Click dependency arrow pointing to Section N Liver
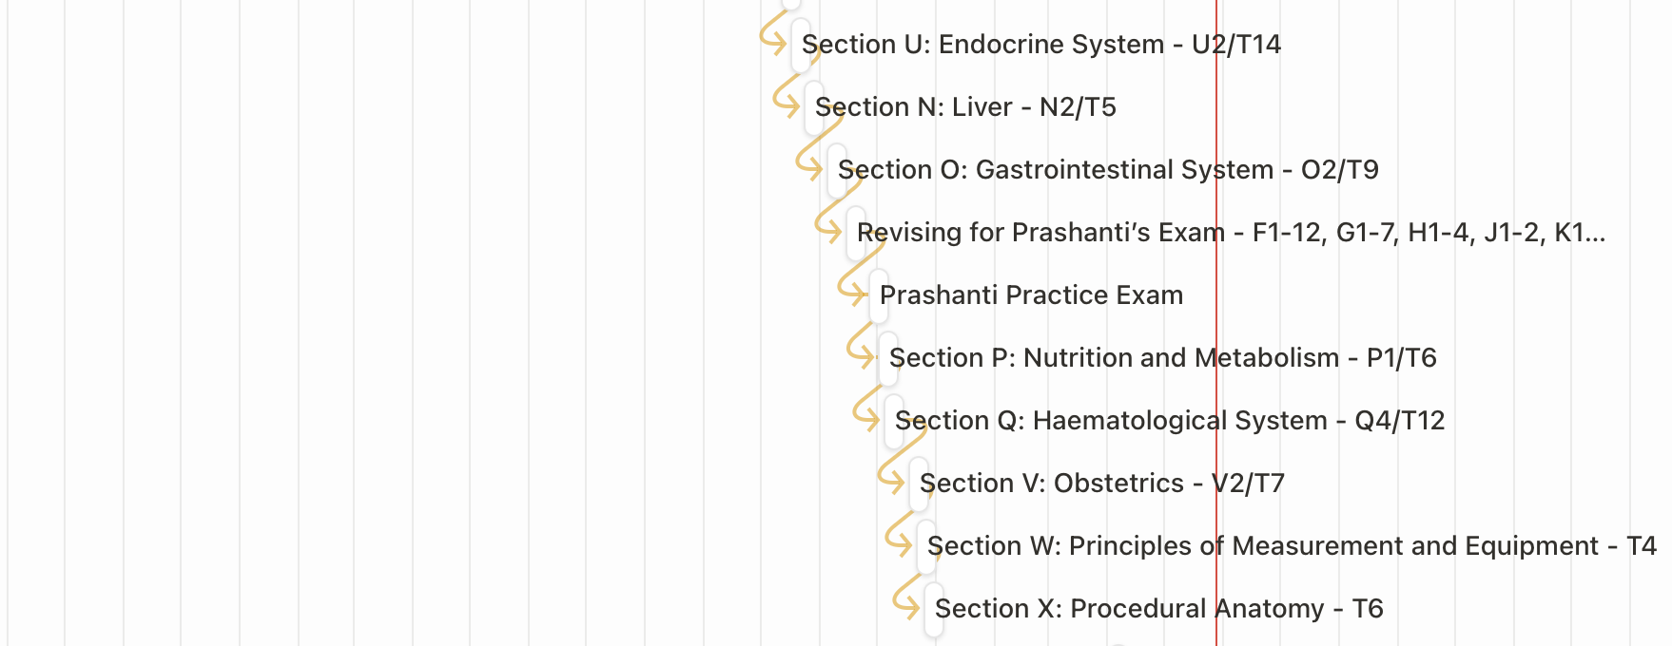 (x=787, y=97)
